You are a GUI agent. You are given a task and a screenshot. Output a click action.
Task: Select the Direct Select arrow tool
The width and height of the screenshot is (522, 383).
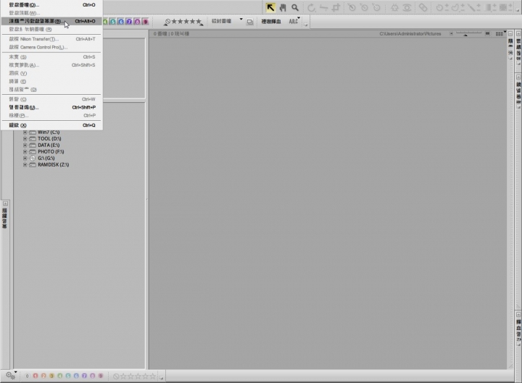click(270, 8)
